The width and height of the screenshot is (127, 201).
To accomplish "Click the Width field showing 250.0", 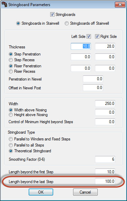I will pyautogui.click(x=105, y=104).
